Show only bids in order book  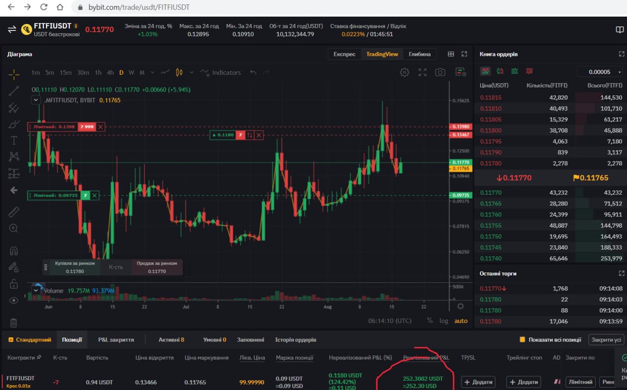515,71
